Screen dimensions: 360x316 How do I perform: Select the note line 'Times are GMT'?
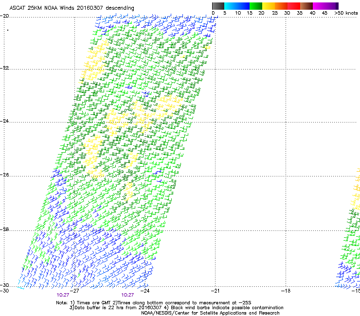tap(95, 303)
